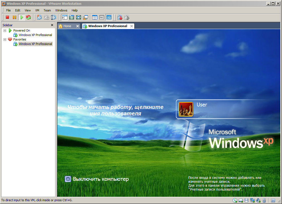Image resolution: width=282 pixels, height=204 pixels.
Task: Click the Unity mode icon with warning
Action: (x=86, y=17)
